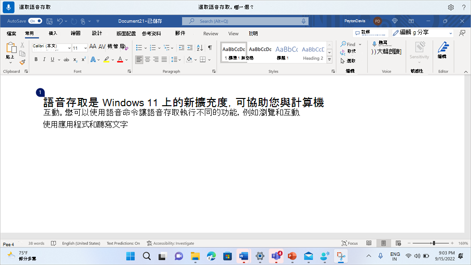This screenshot has height=265, width=471.
Task: Justify the paragraph text
Action: pyautogui.click(x=164, y=59)
